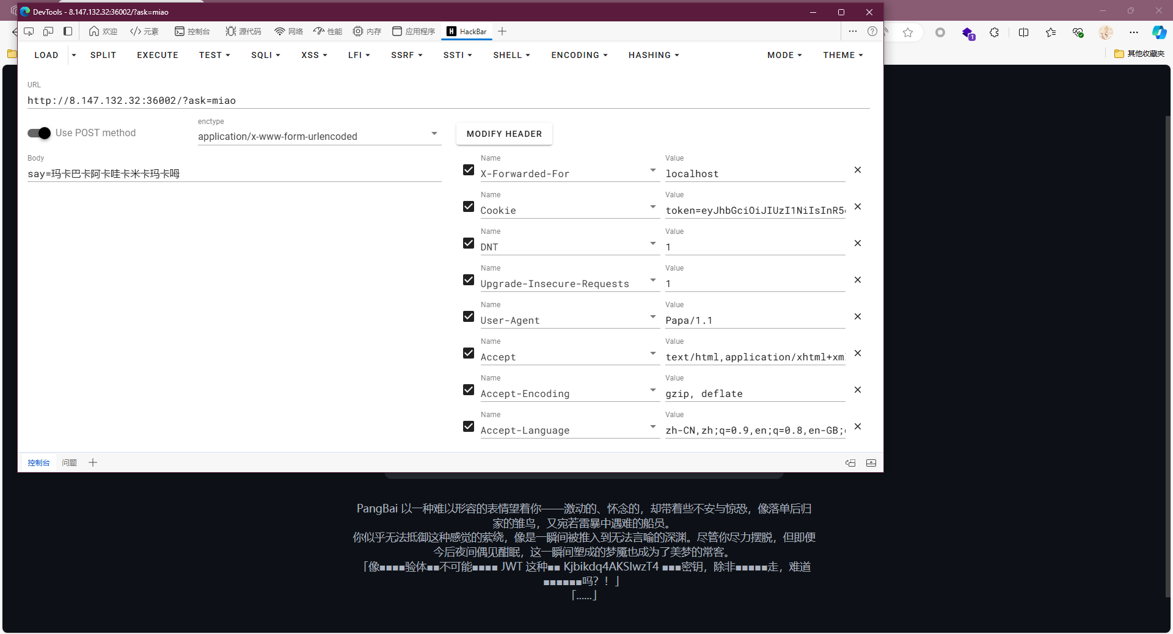Switch to the HackBar tab
The width and height of the screenshot is (1173, 634).
tap(467, 31)
